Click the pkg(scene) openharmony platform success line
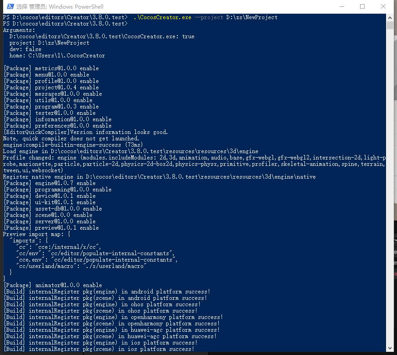The width and height of the screenshot is (397, 355). [x=112, y=324]
